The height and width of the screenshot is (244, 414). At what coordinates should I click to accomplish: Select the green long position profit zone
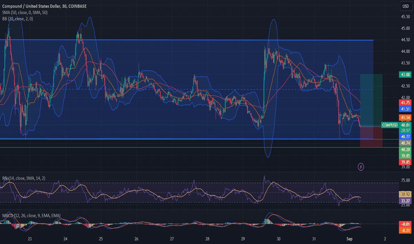coord(371,100)
